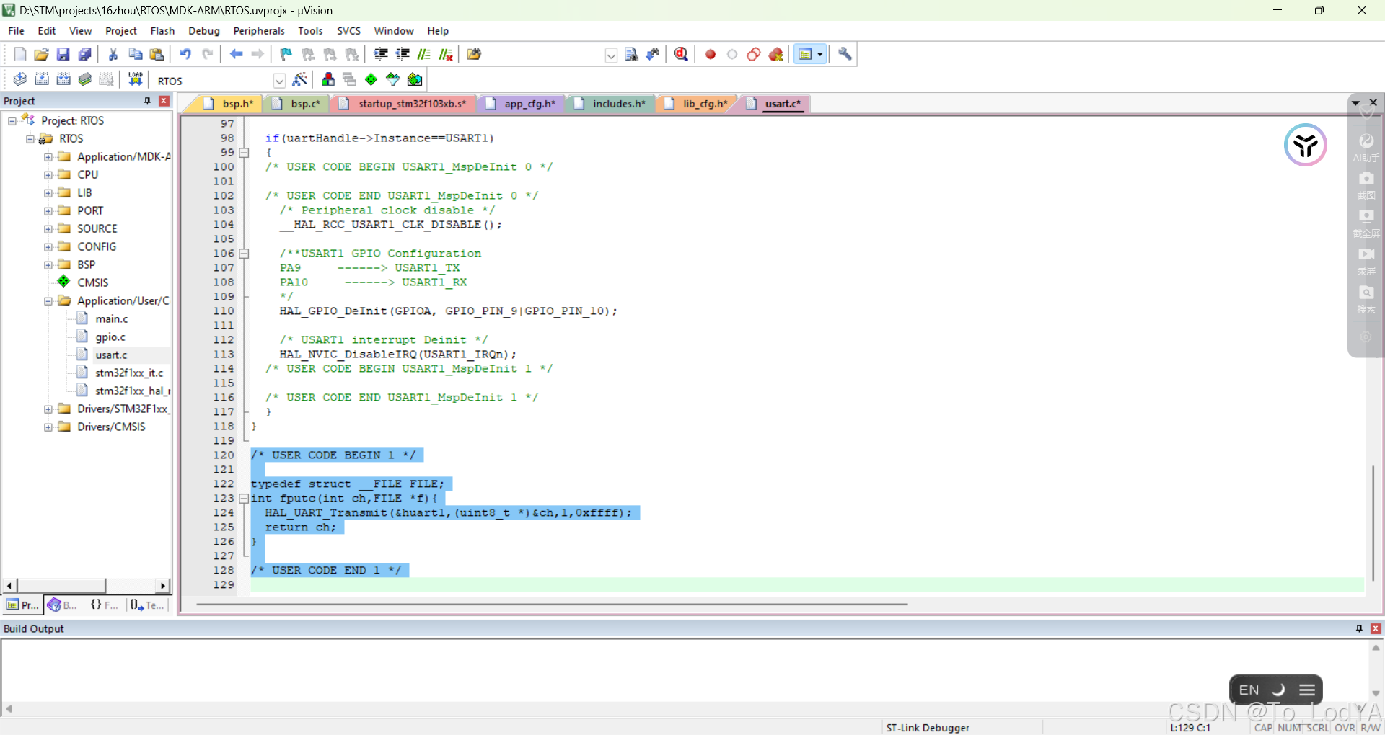Expand the CONFIG folder
Screen dimensions: 1385x735
coord(48,247)
